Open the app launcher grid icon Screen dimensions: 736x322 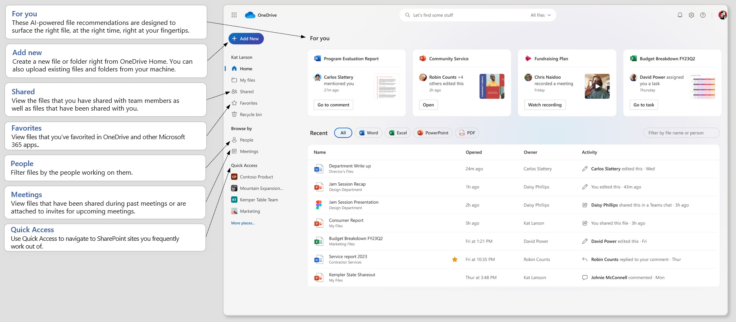234,15
